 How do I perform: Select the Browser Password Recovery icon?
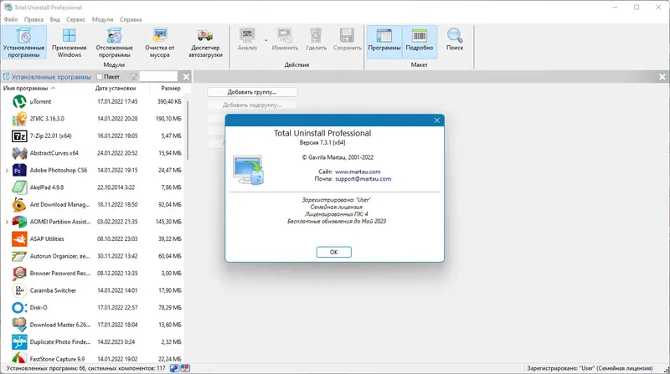(19, 274)
